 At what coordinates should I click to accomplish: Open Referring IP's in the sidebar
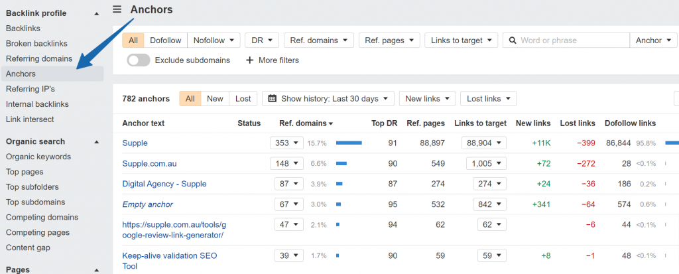click(x=31, y=89)
